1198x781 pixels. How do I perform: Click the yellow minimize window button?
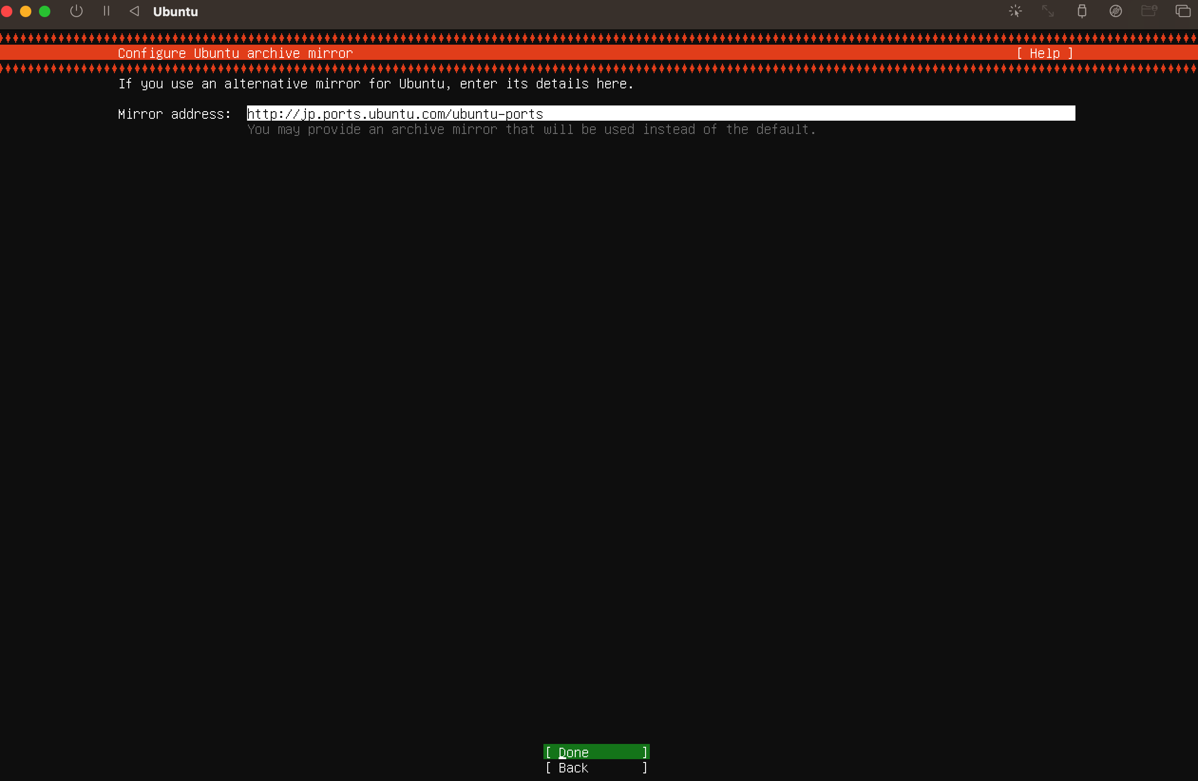[x=26, y=11]
